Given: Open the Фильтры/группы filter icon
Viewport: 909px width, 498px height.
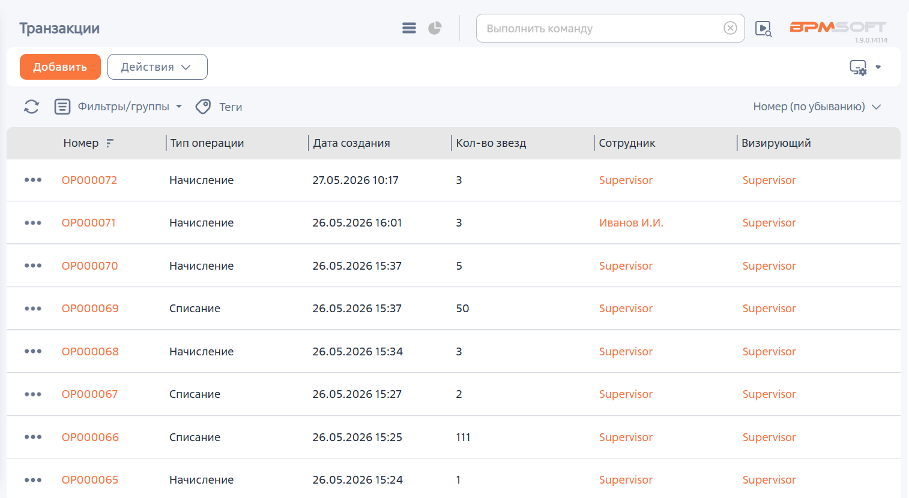Looking at the screenshot, I should pos(62,107).
